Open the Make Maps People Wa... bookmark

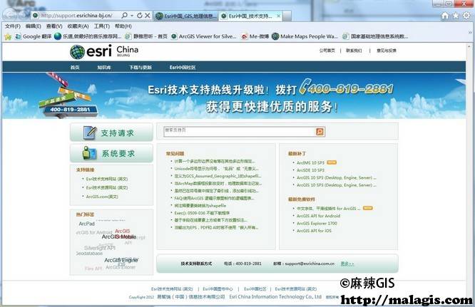(305, 36)
